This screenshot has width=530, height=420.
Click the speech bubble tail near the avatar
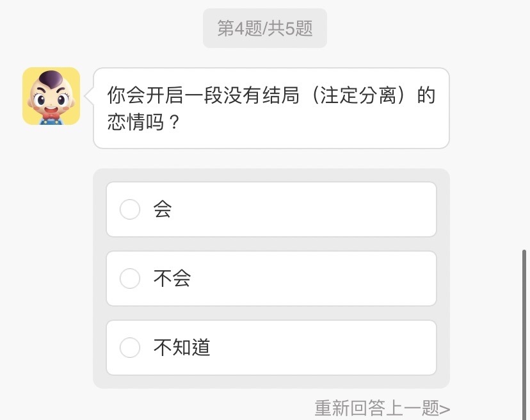[x=90, y=96]
